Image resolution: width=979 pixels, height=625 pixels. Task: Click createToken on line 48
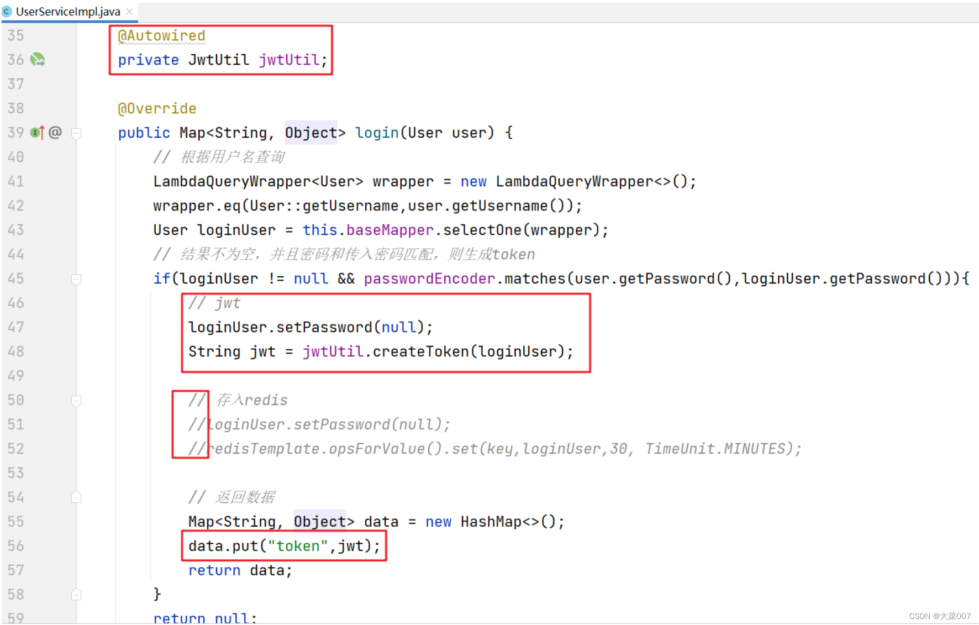click(420, 351)
